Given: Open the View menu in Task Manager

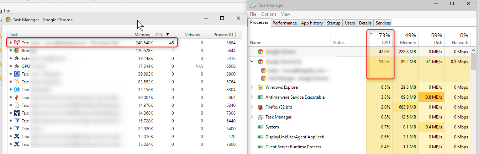Looking at the screenshot, I should click(x=285, y=14).
